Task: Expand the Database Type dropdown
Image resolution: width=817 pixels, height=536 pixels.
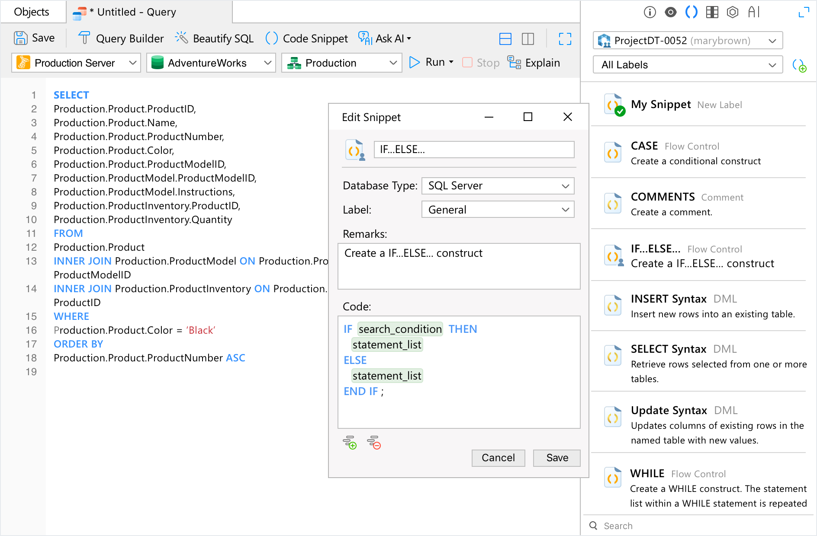Action: pos(498,186)
